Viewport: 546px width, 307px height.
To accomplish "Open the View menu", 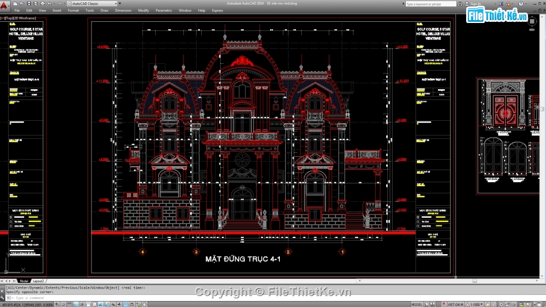I will [43, 10].
